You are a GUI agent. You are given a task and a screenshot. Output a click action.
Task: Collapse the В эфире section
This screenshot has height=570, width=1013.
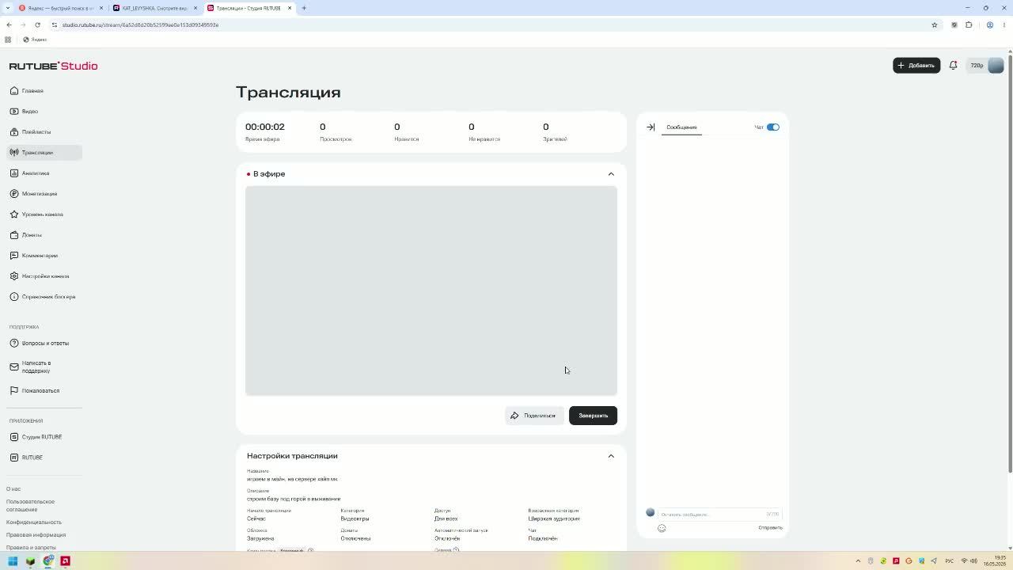coord(611,174)
